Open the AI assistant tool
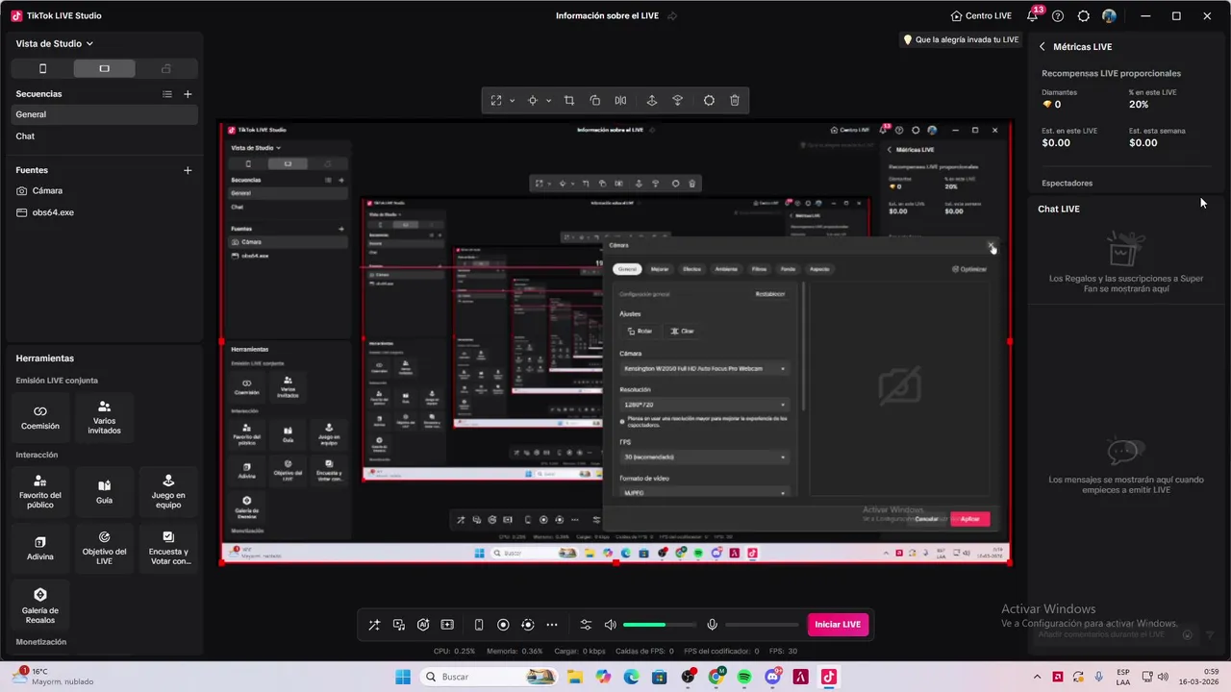This screenshot has height=692, width=1231. [423, 625]
